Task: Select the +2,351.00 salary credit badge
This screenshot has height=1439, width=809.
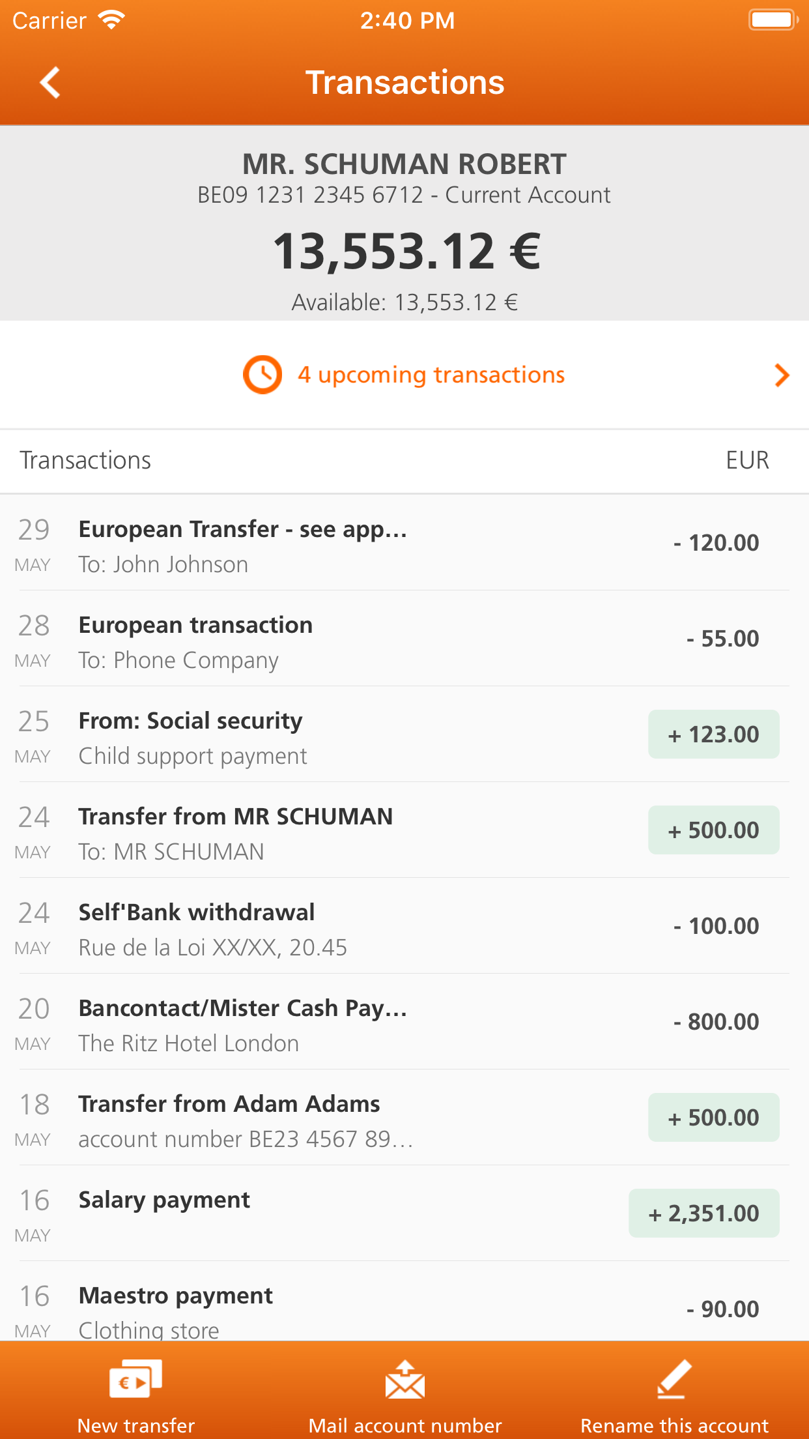Action: point(703,1213)
